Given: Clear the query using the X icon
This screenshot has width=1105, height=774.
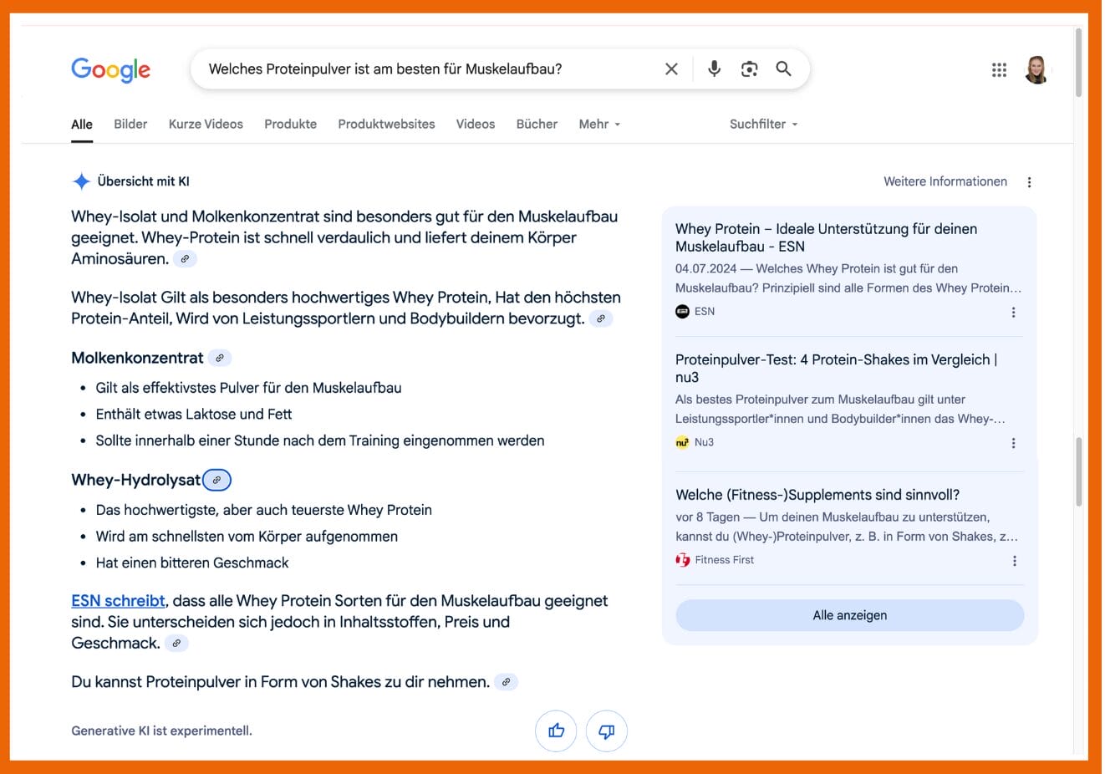Looking at the screenshot, I should (x=671, y=69).
